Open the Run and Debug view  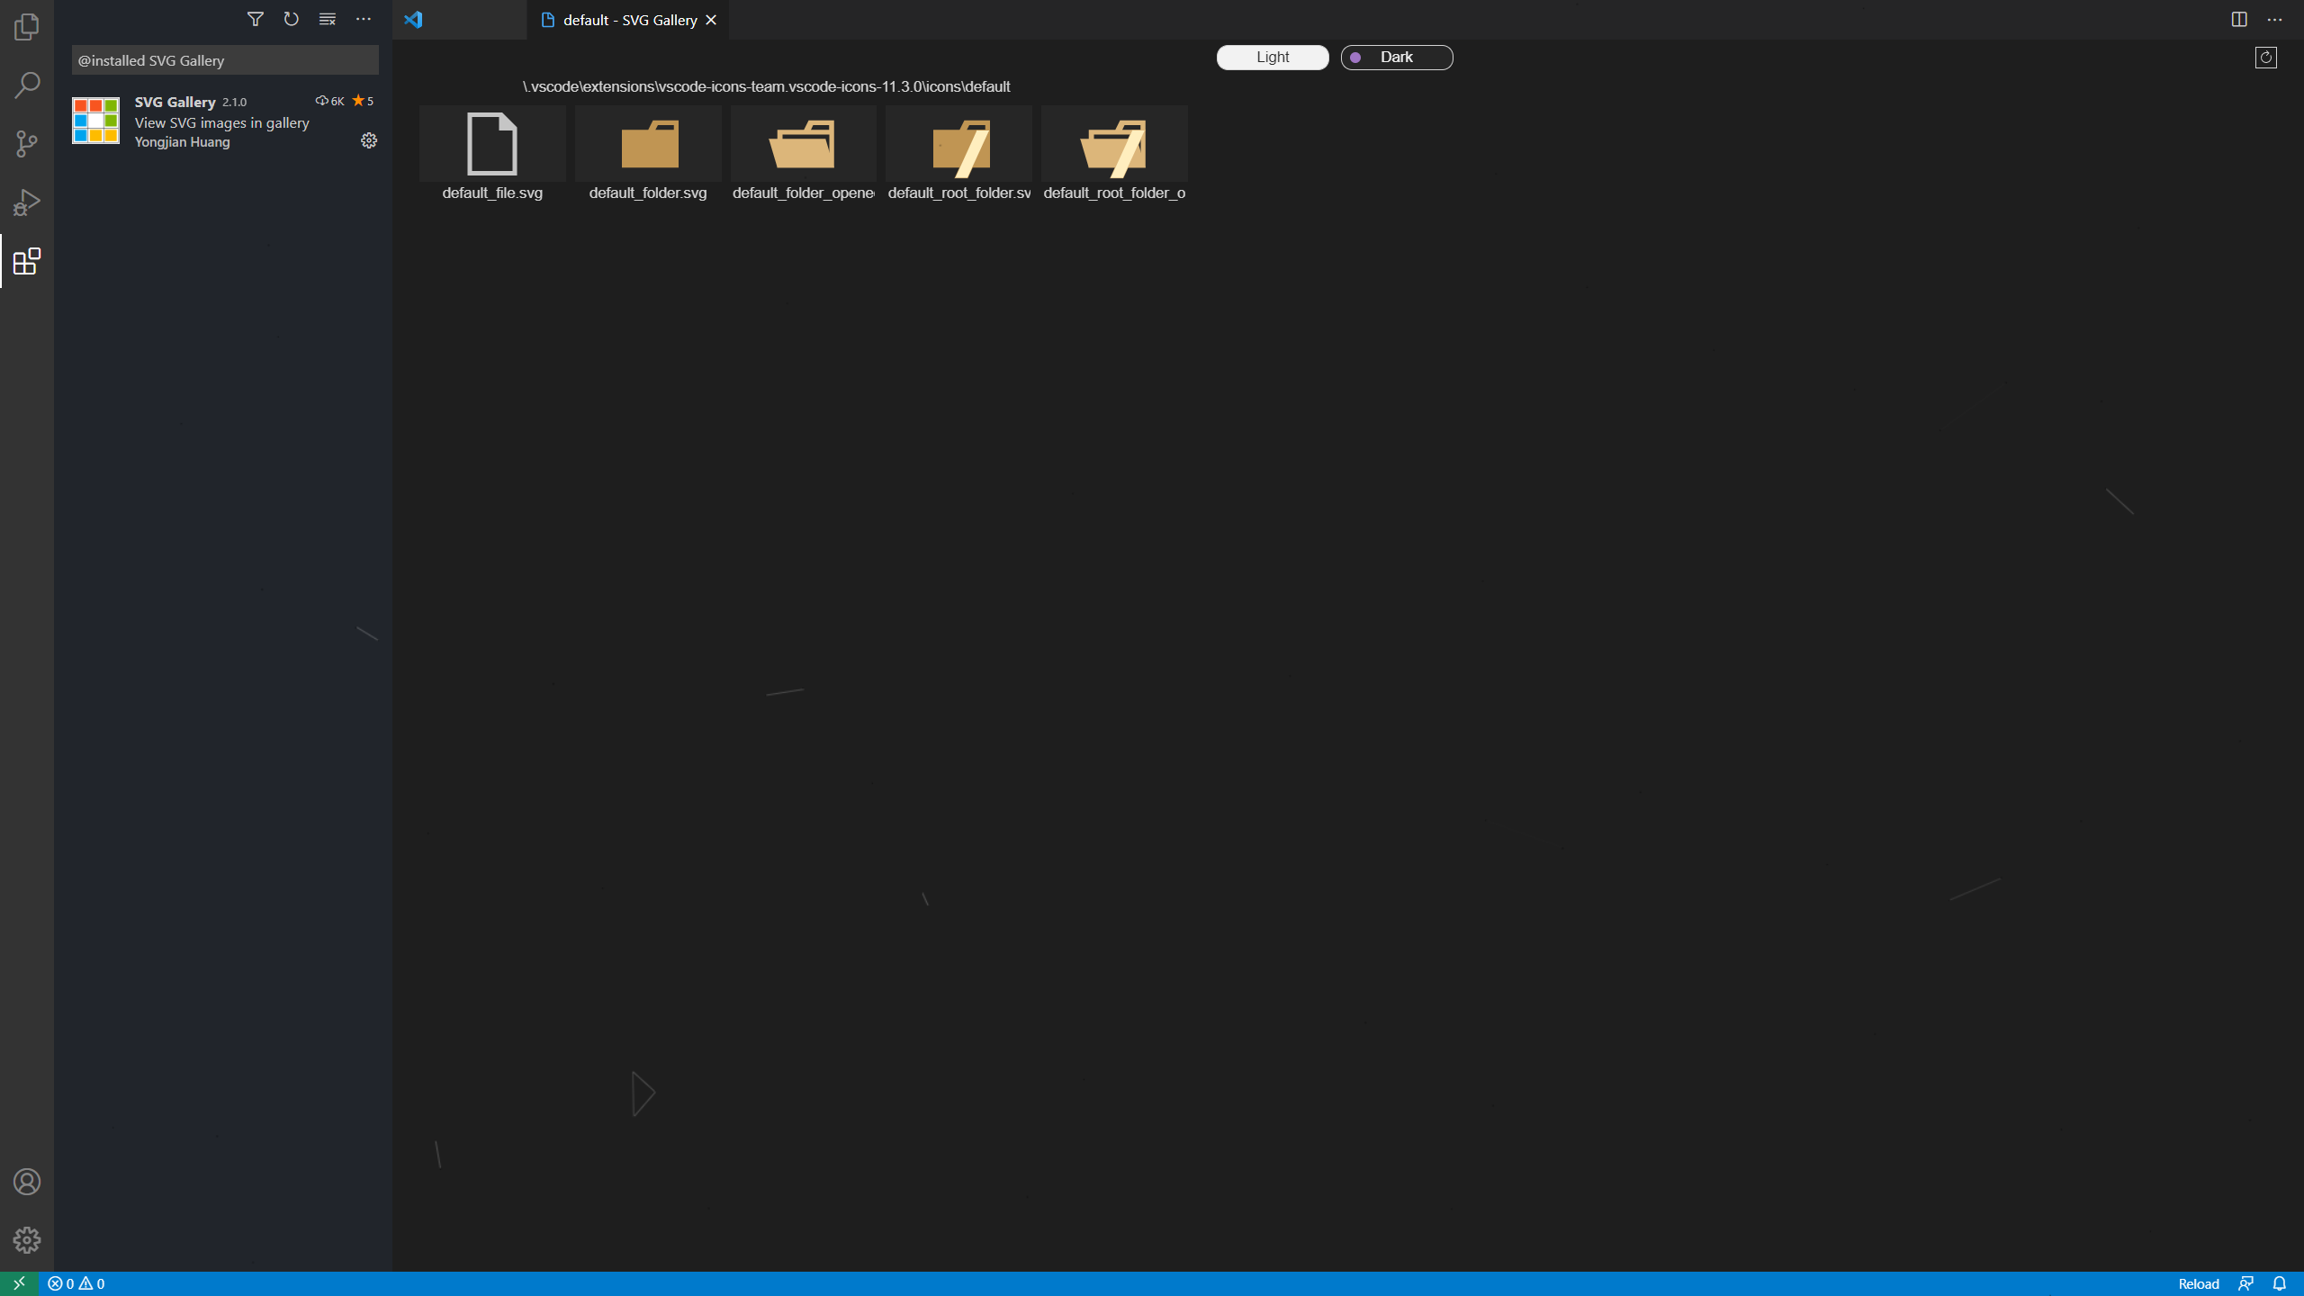tap(27, 202)
